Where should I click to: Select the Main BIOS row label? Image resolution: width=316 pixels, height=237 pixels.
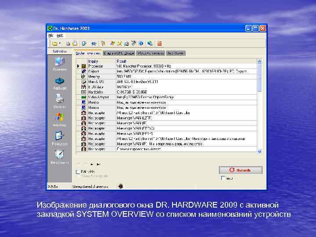96,82
